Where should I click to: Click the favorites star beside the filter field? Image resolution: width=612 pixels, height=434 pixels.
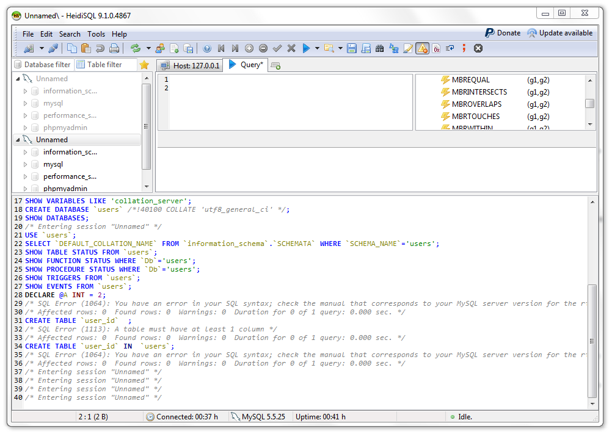pyautogui.click(x=145, y=64)
